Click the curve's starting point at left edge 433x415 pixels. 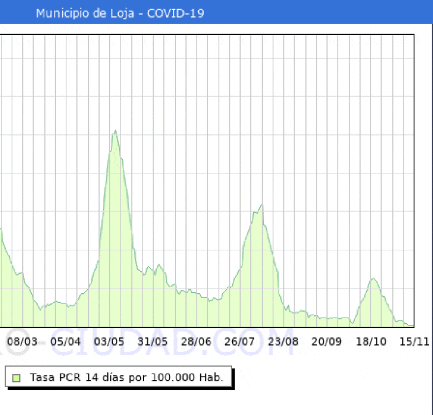[x=1, y=229]
